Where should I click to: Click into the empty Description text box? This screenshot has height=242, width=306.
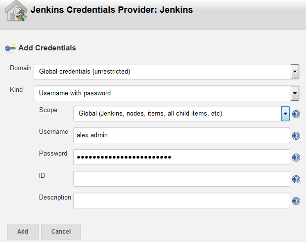coord(181,201)
